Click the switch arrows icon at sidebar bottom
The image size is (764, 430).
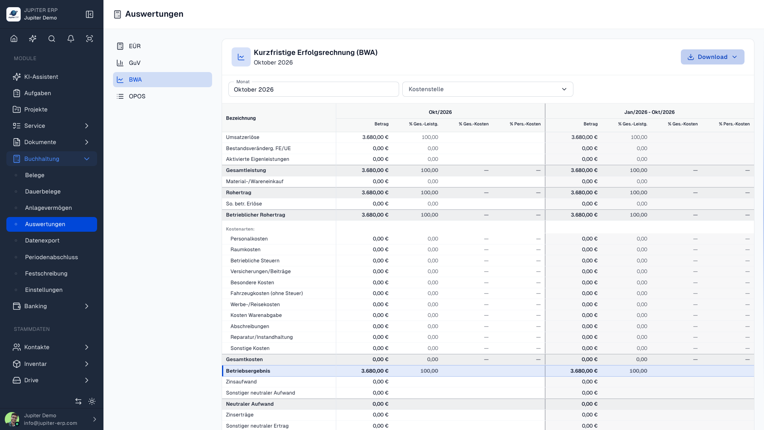(78, 401)
